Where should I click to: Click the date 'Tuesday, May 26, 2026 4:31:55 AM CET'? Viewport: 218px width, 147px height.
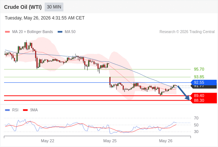[x=45, y=18]
